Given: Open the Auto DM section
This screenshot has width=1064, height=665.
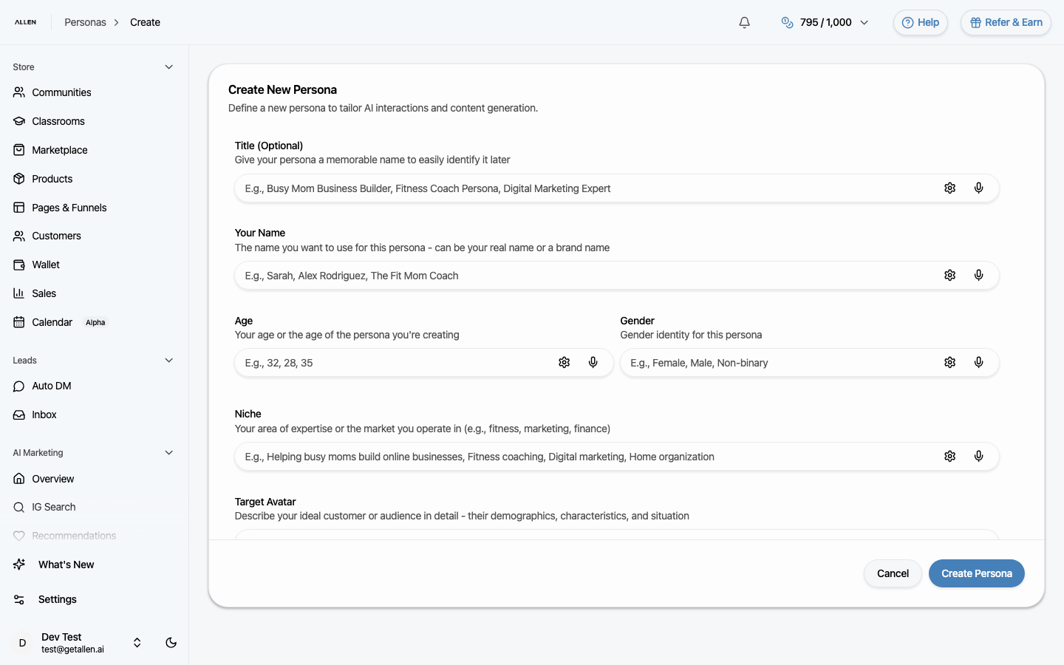Looking at the screenshot, I should [50, 385].
